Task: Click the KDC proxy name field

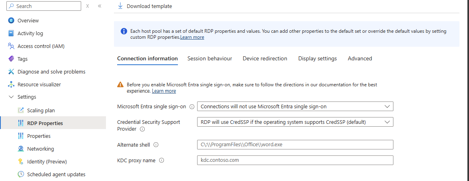Action: (295, 160)
